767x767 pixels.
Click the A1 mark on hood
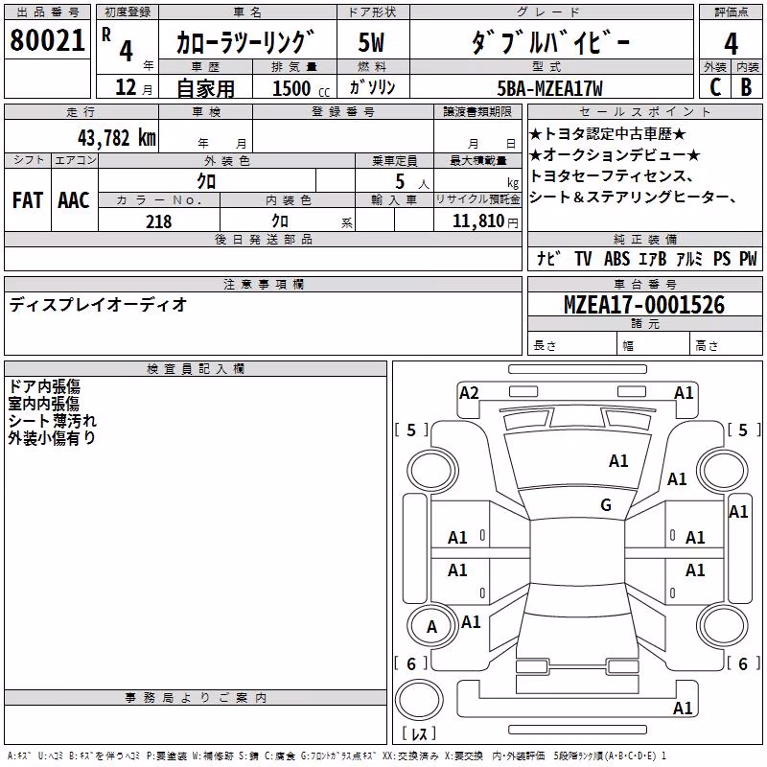pos(618,461)
